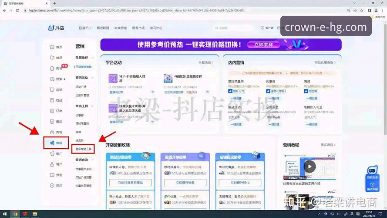The height and width of the screenshot is (218, 387).
Task: Click the 抖店 logo
Action: click(x=56, y=28)
